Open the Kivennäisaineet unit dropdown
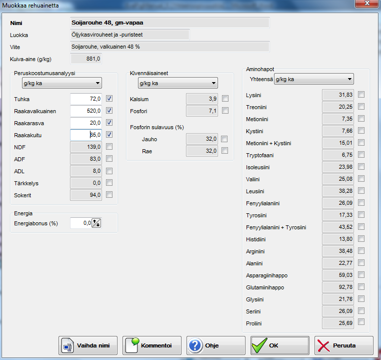This screenshot has height=360, width=381. click(178, 83)
